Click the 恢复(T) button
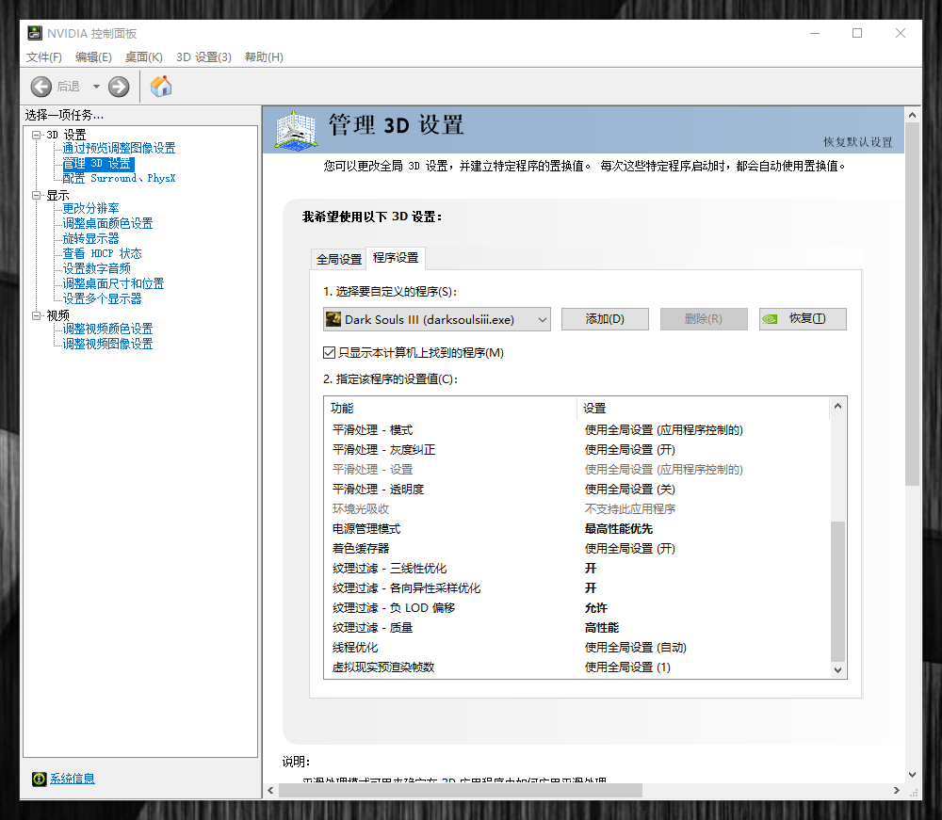Viewport: 942px width, 820px height. click(x=803, y=319)
